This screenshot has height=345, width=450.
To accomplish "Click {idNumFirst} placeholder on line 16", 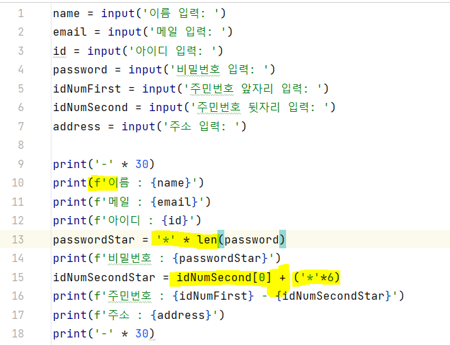I will (213, 296).
